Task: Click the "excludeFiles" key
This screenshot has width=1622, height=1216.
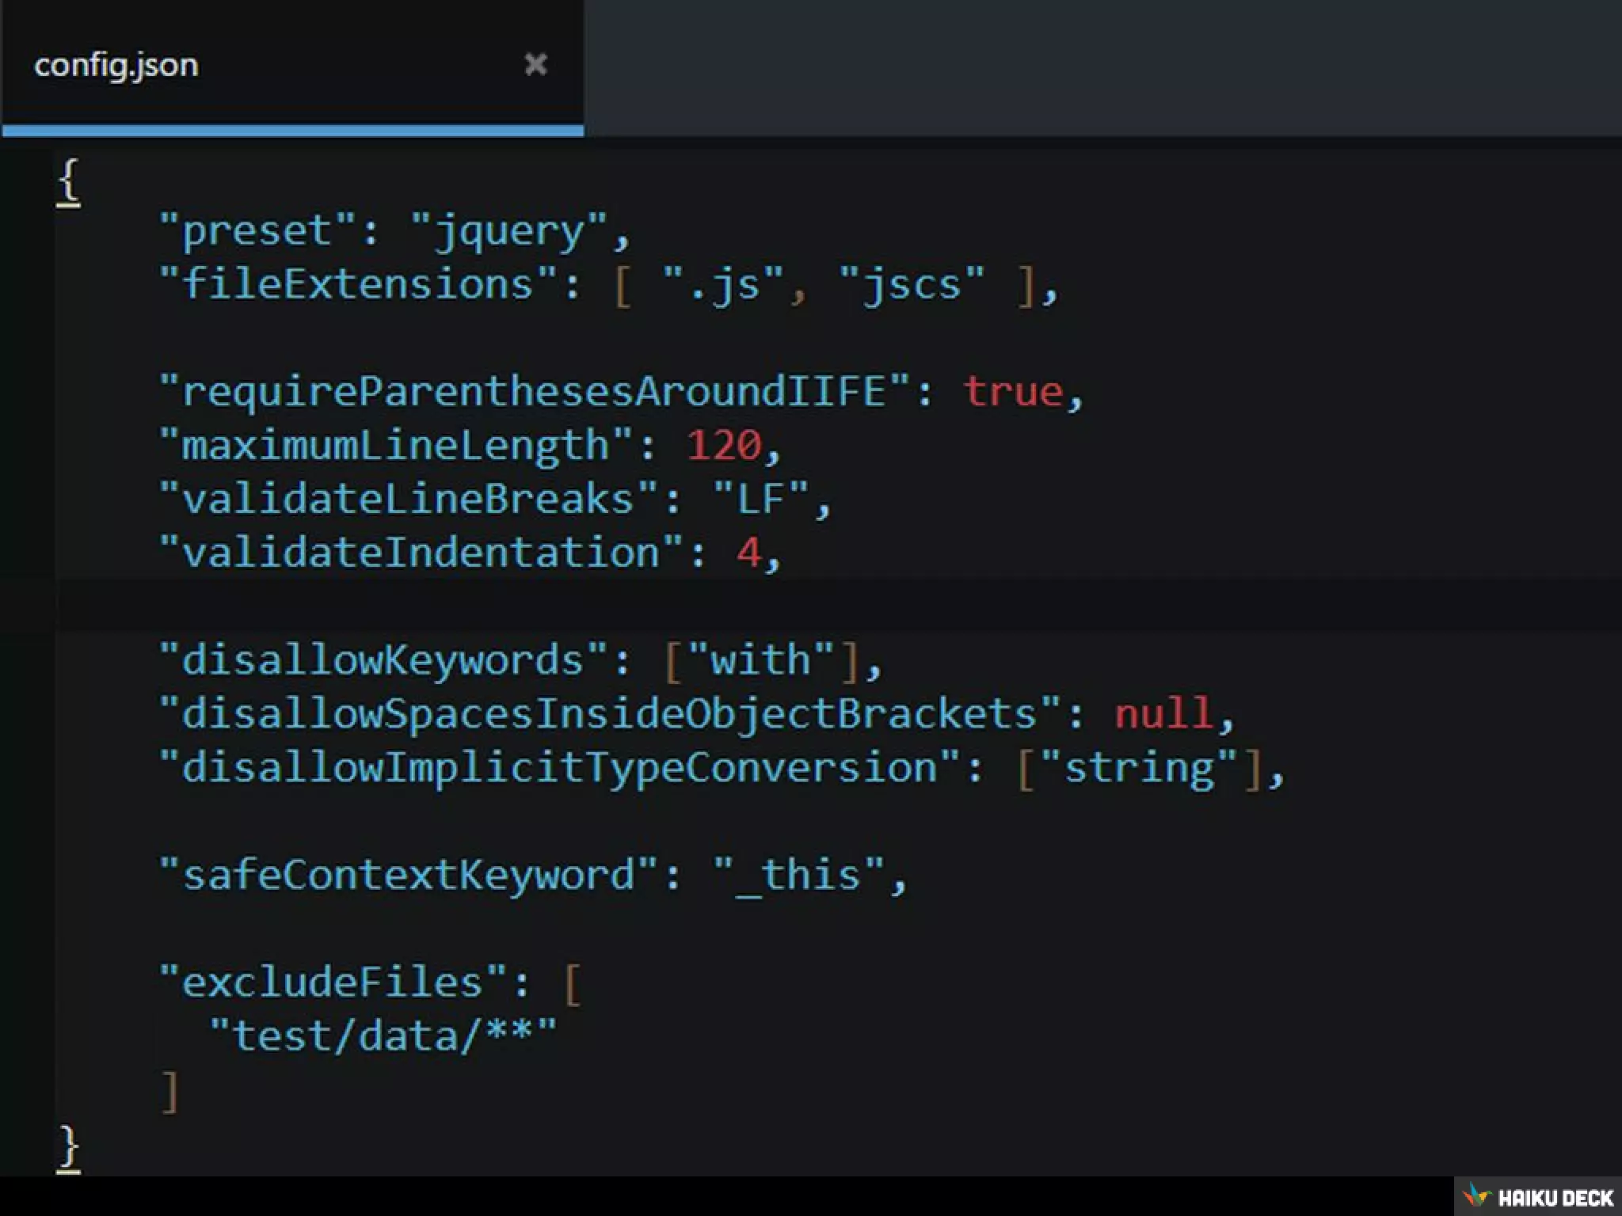Action: (333, 982)
